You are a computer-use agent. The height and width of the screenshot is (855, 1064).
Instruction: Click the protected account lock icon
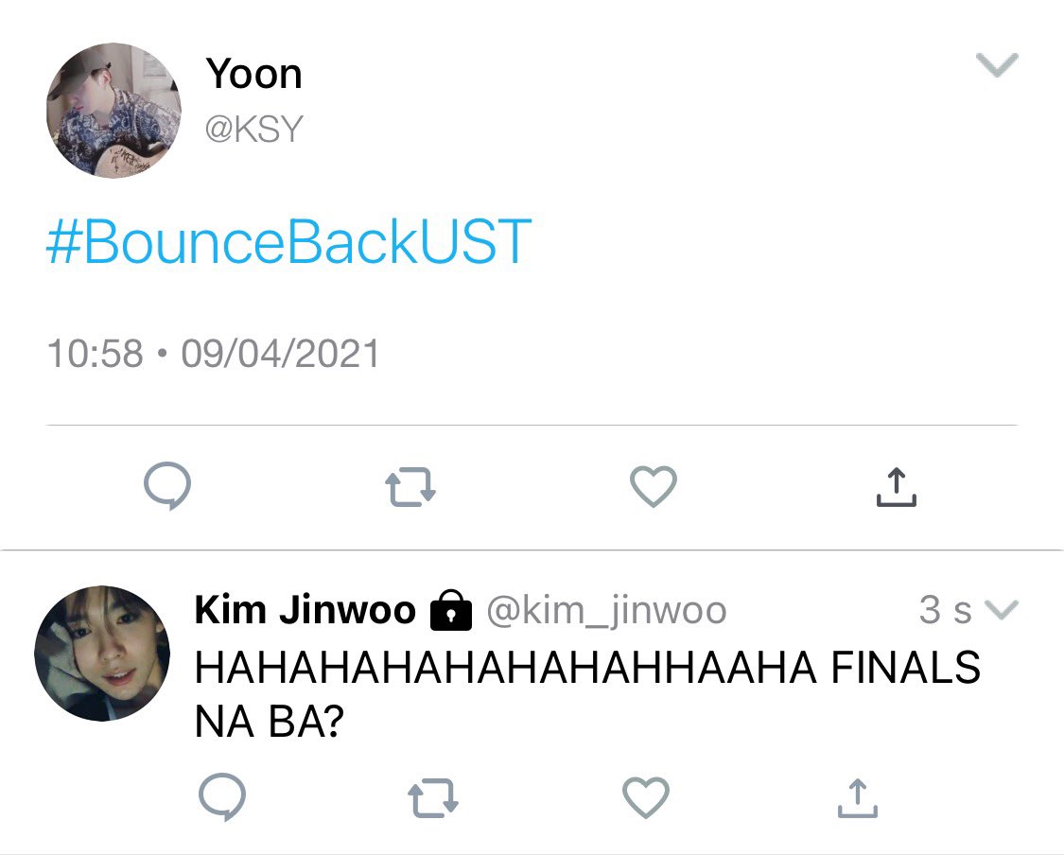tap(450, 610)
